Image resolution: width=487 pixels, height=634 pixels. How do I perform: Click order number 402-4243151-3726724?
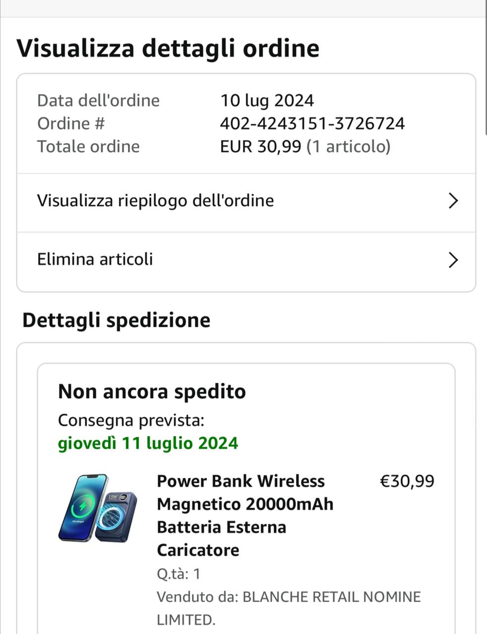tap(312, 123)
